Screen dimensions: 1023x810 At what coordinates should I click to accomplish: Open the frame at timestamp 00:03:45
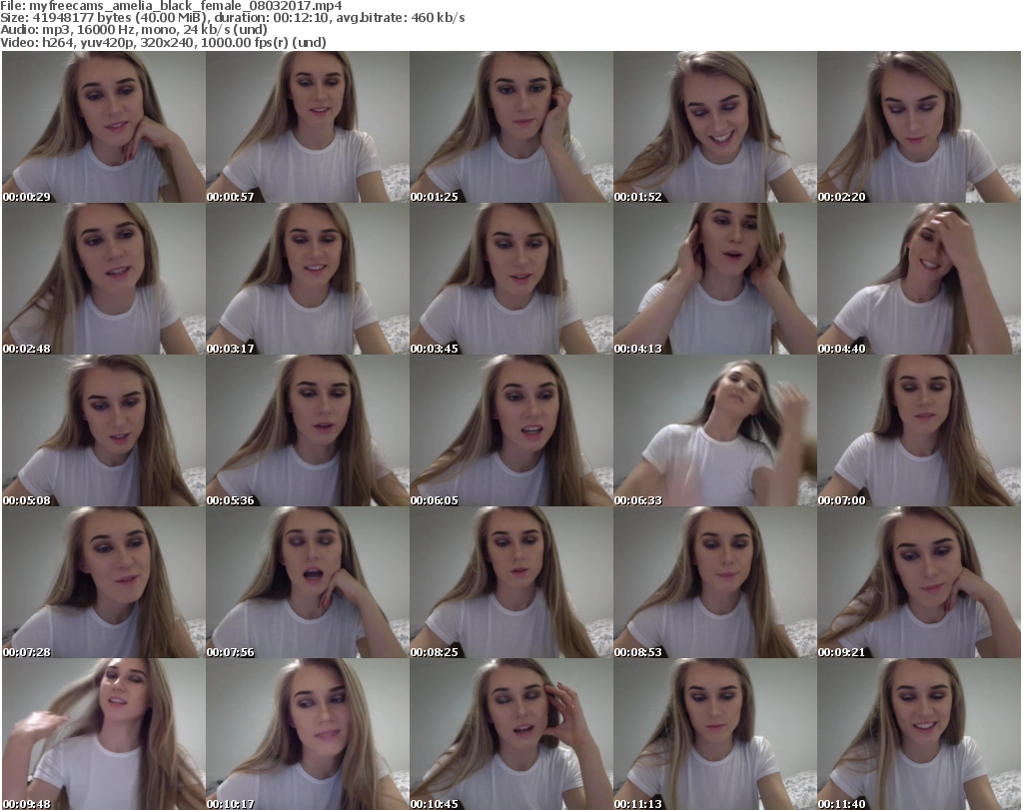coord(511,279)
